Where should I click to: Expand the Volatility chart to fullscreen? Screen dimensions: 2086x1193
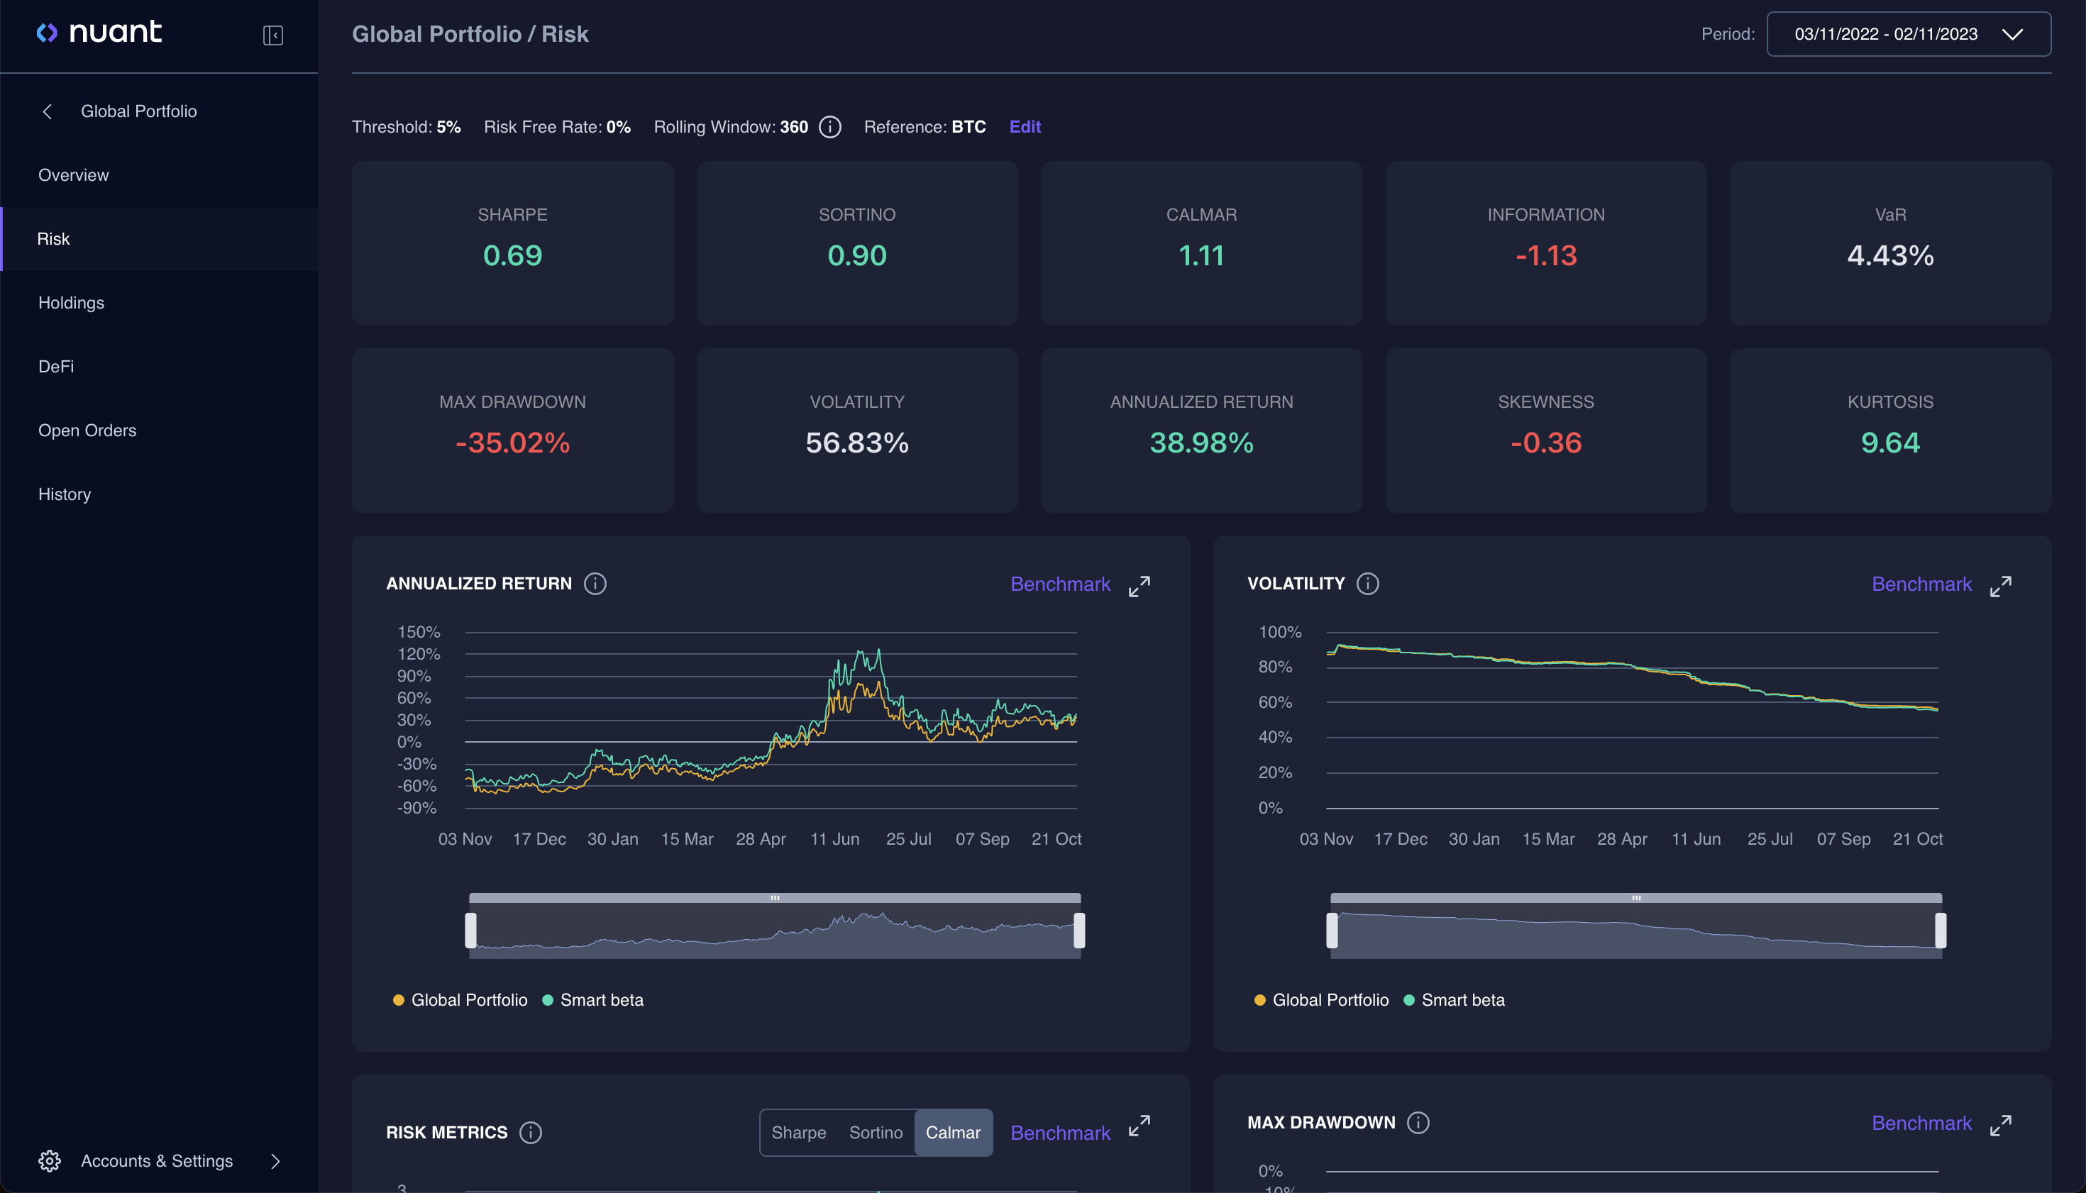pyautogui.click(x=2001, y=585)
